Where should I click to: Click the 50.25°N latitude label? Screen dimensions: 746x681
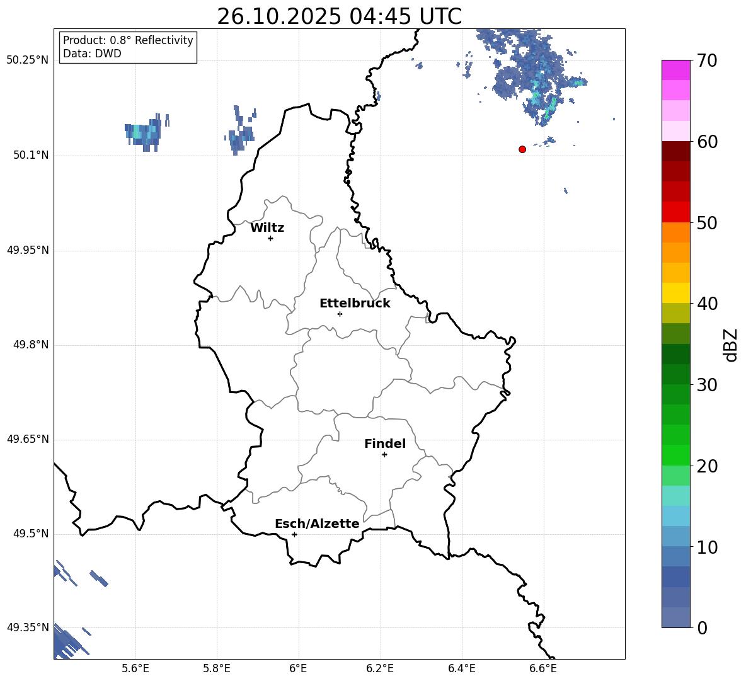point(28,60)
